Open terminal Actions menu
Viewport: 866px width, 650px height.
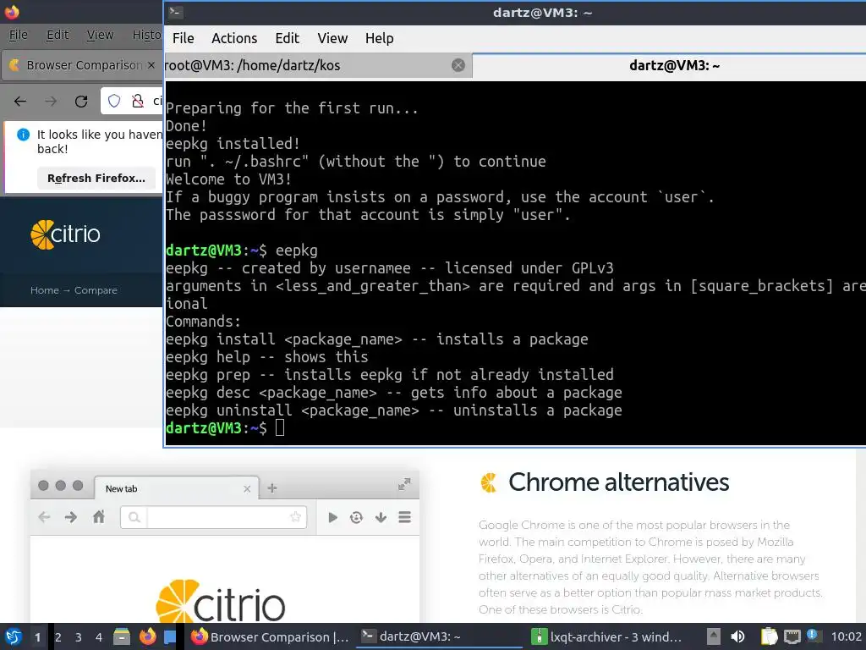coord(234,38)
